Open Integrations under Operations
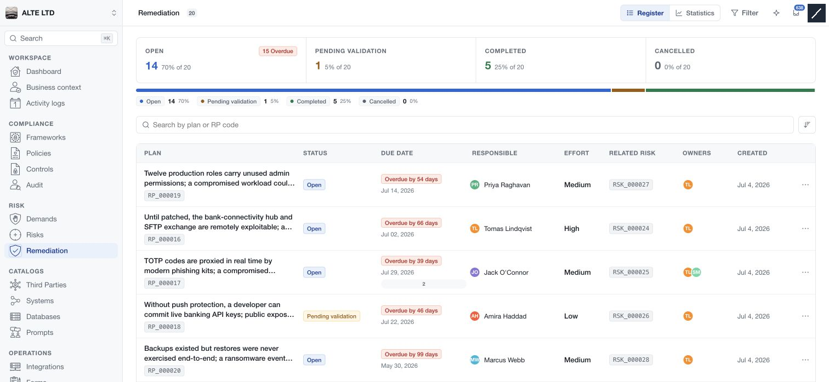This screenshot has width=829, height=382. tap(61, 367)
